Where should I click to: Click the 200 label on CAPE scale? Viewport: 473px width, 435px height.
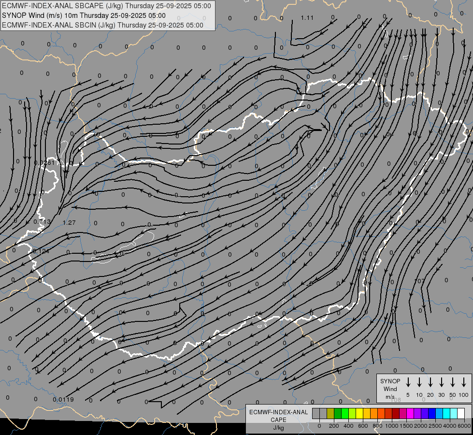[334, 426]
